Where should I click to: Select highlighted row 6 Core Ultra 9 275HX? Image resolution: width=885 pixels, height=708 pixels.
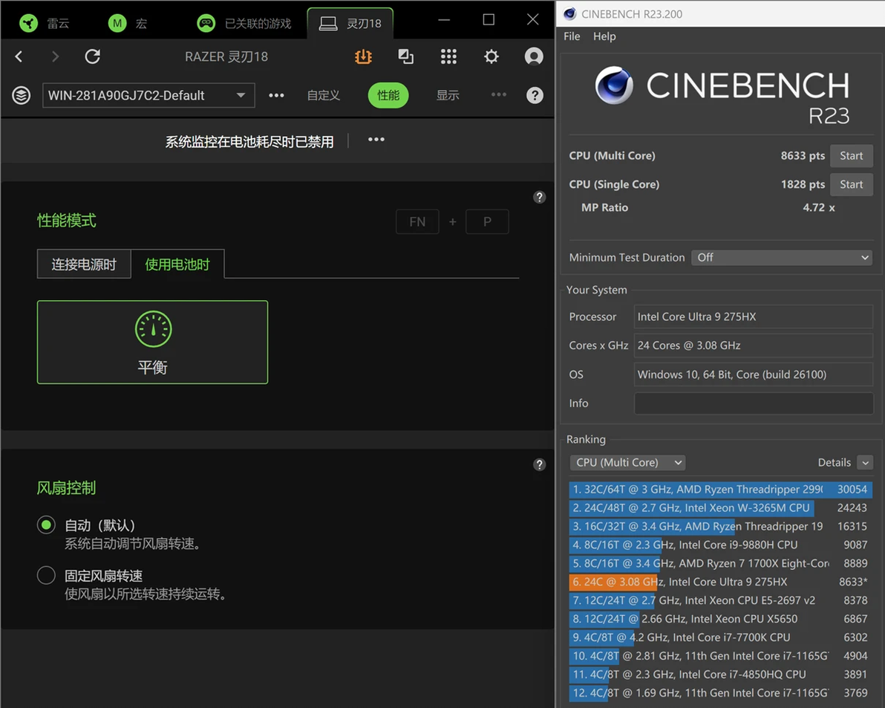721,582
